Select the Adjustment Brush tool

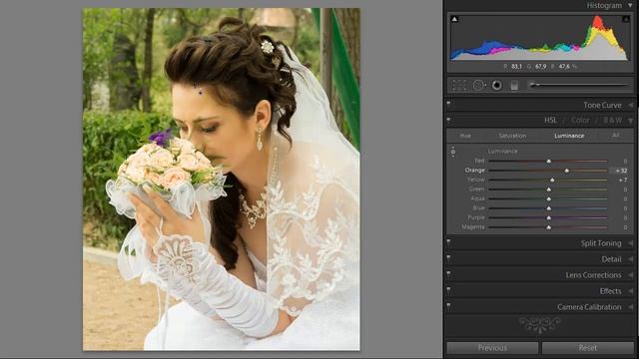click(x=579, y=85)
